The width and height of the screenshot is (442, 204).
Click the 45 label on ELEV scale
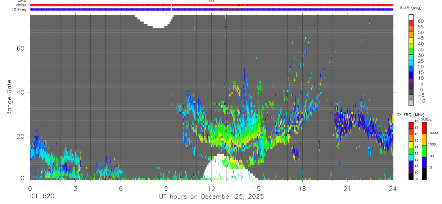tap(420, 38)
